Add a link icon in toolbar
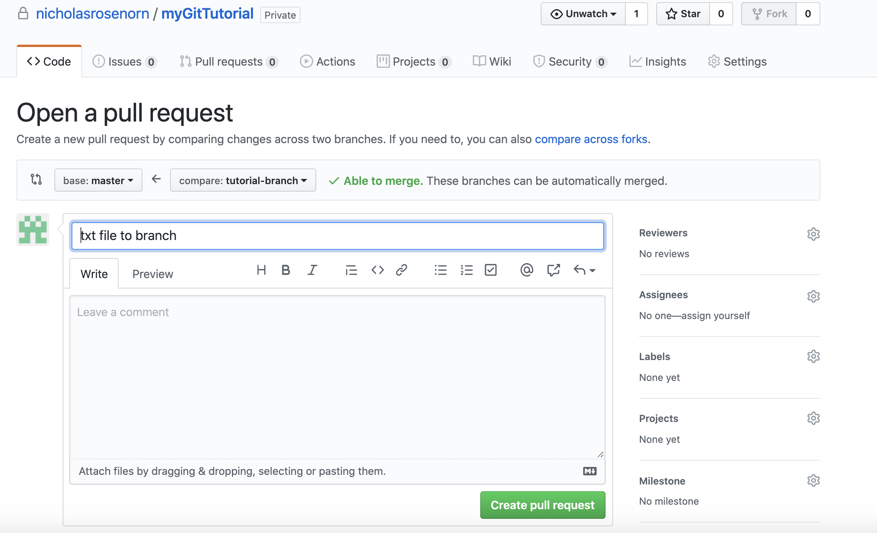The image size is (877, 533). click(x=402, y=270)
